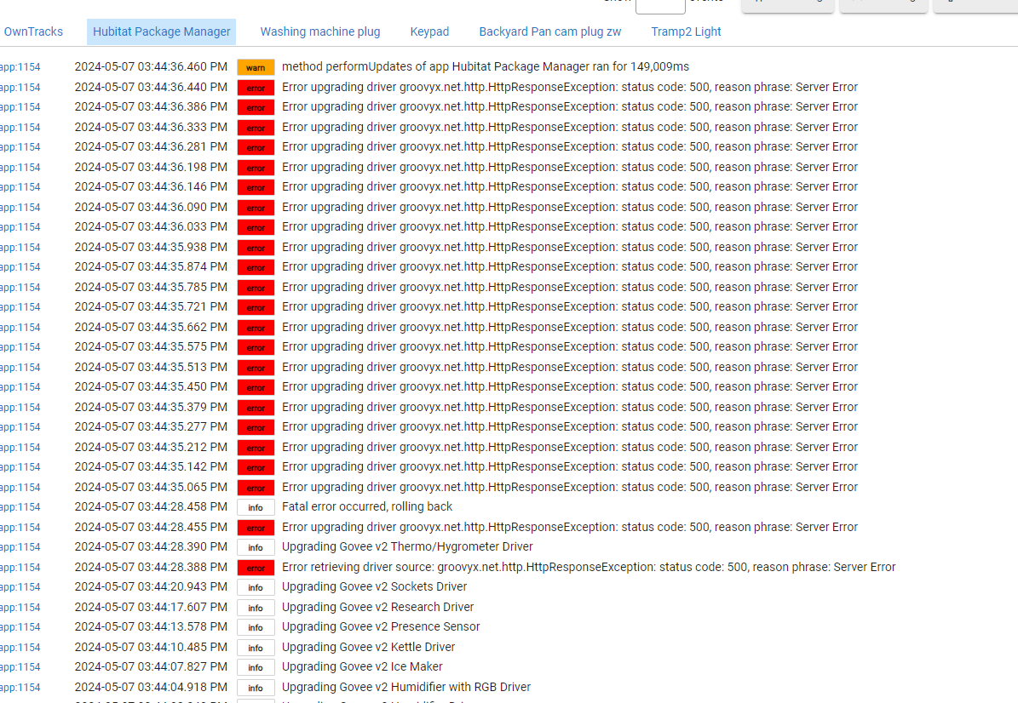Click timestamp 2024-05-07 03:44:36.386 PM
Viewport: 1018px width, 703px height.
point(151,106)
